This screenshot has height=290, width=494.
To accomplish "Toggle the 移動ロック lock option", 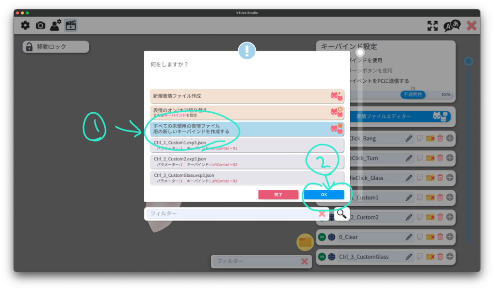I will [55, 47].
